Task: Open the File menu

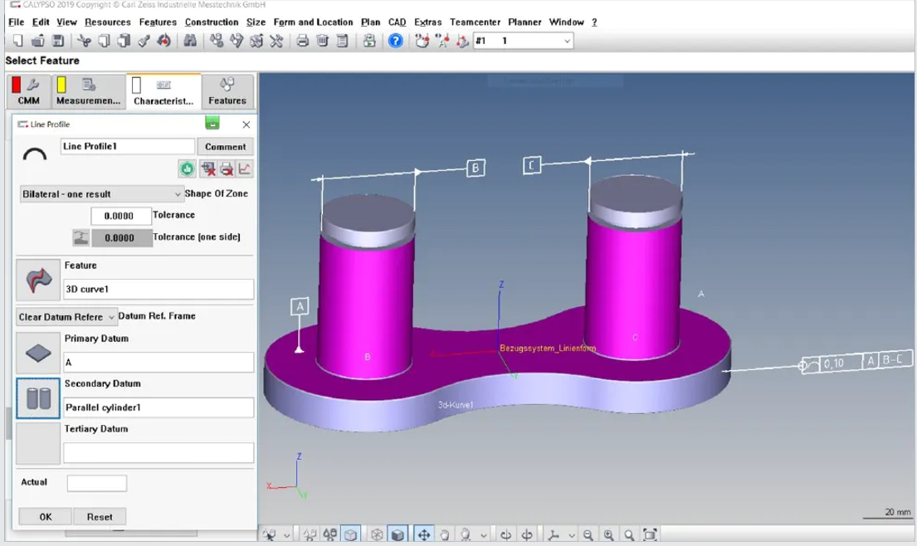Action: tap(16, 22)
